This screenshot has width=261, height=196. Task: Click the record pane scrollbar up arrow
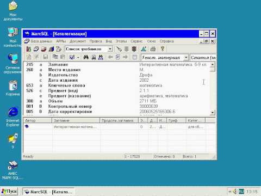click(213, 64)
